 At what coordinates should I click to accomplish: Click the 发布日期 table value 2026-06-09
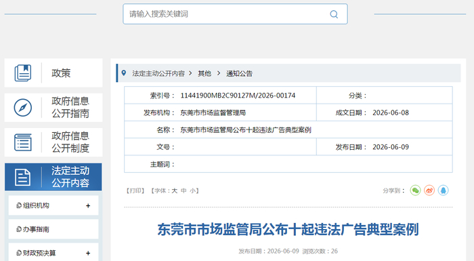tap(391, 147)
